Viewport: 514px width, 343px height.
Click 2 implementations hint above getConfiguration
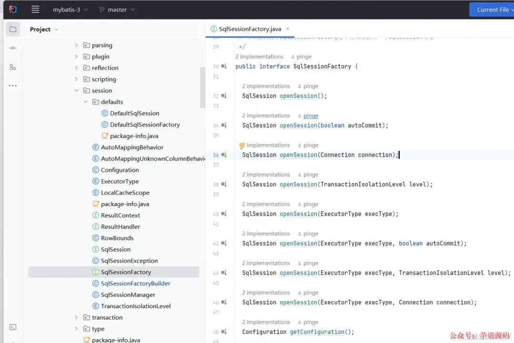[266, 322]
